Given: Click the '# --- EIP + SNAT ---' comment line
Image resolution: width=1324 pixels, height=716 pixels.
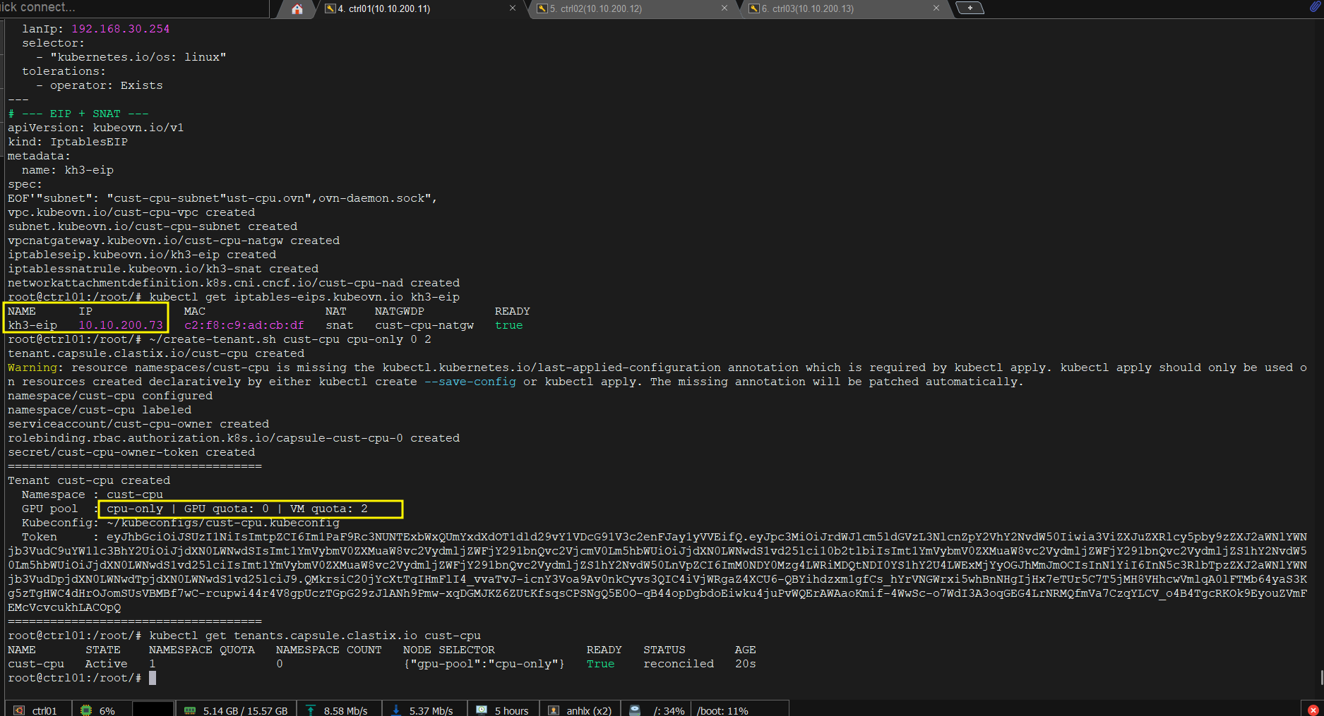Looking at the screenshot, I should [x=78, y=114].
